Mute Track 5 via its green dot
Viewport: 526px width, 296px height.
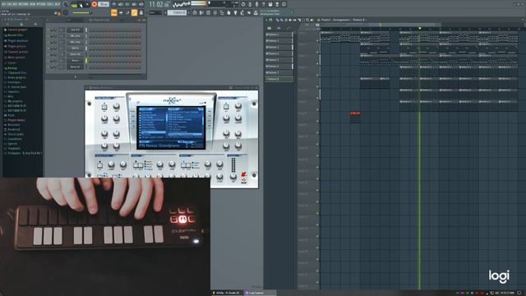coord(317,86)
